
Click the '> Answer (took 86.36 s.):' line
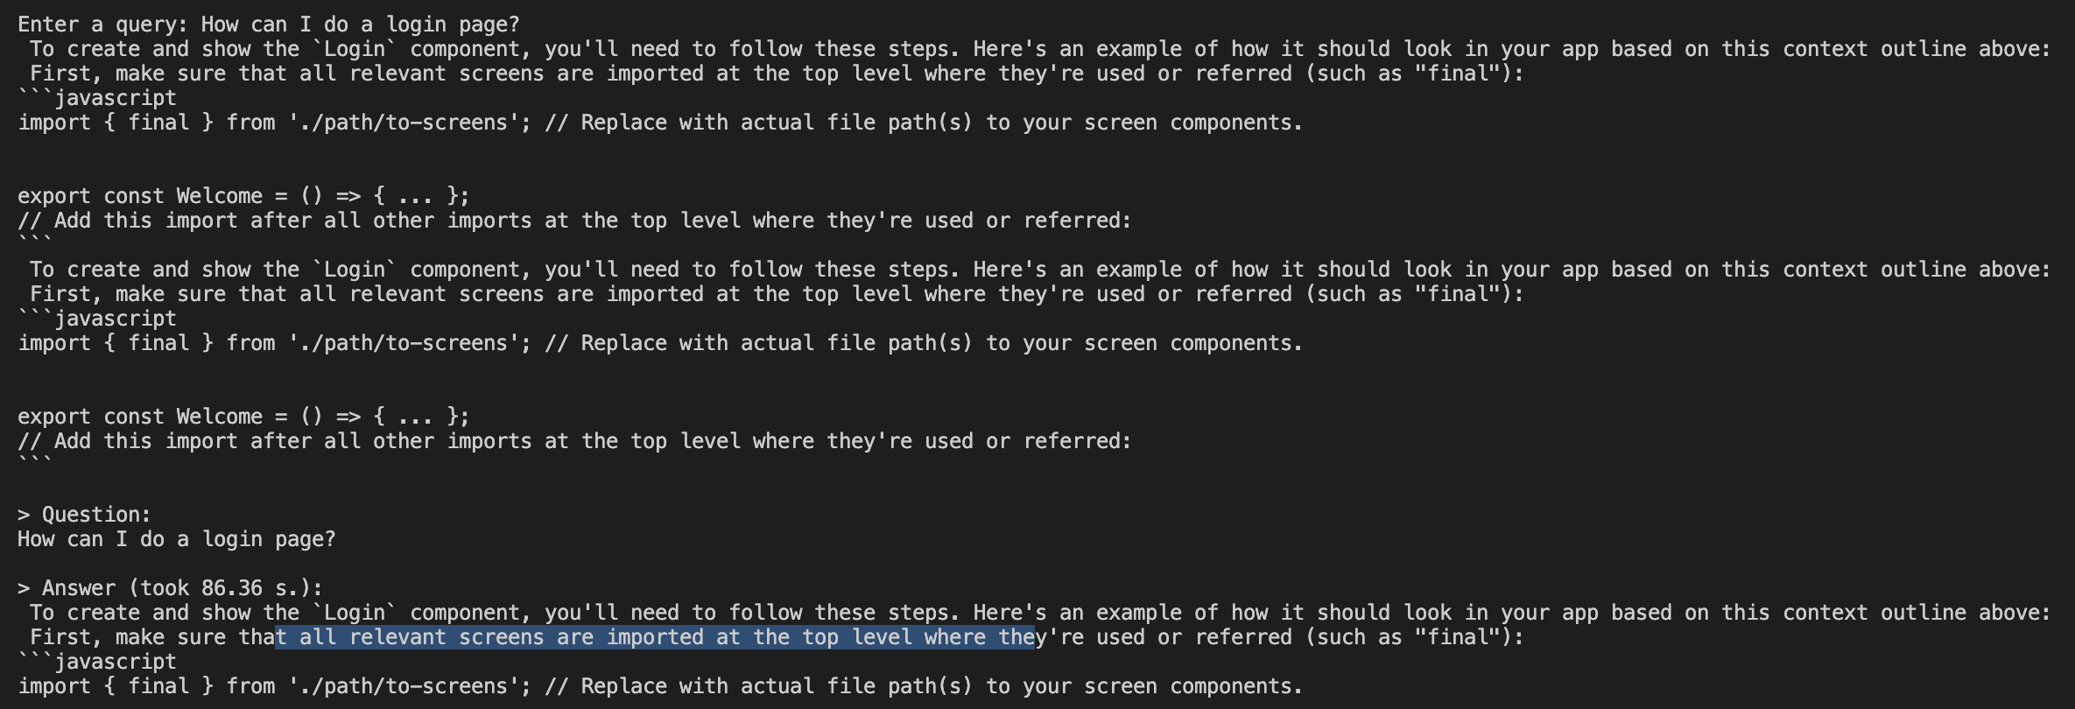click(170, 588)
